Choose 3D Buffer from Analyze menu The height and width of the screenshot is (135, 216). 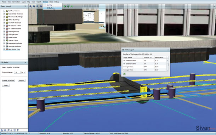52,8
